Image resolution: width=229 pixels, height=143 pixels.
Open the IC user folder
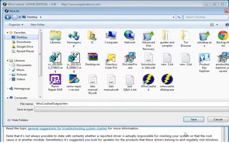[92, 37]
